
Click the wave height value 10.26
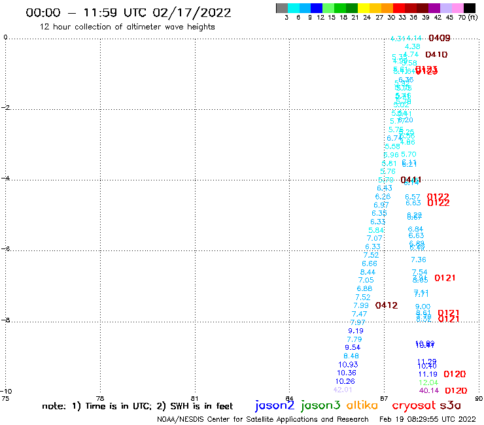pyautogui.click(x=345, y=381)
